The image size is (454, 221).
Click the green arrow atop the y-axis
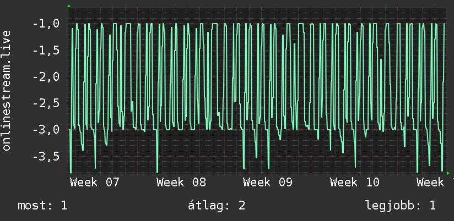pyautogui.click(x=69, y=6)
